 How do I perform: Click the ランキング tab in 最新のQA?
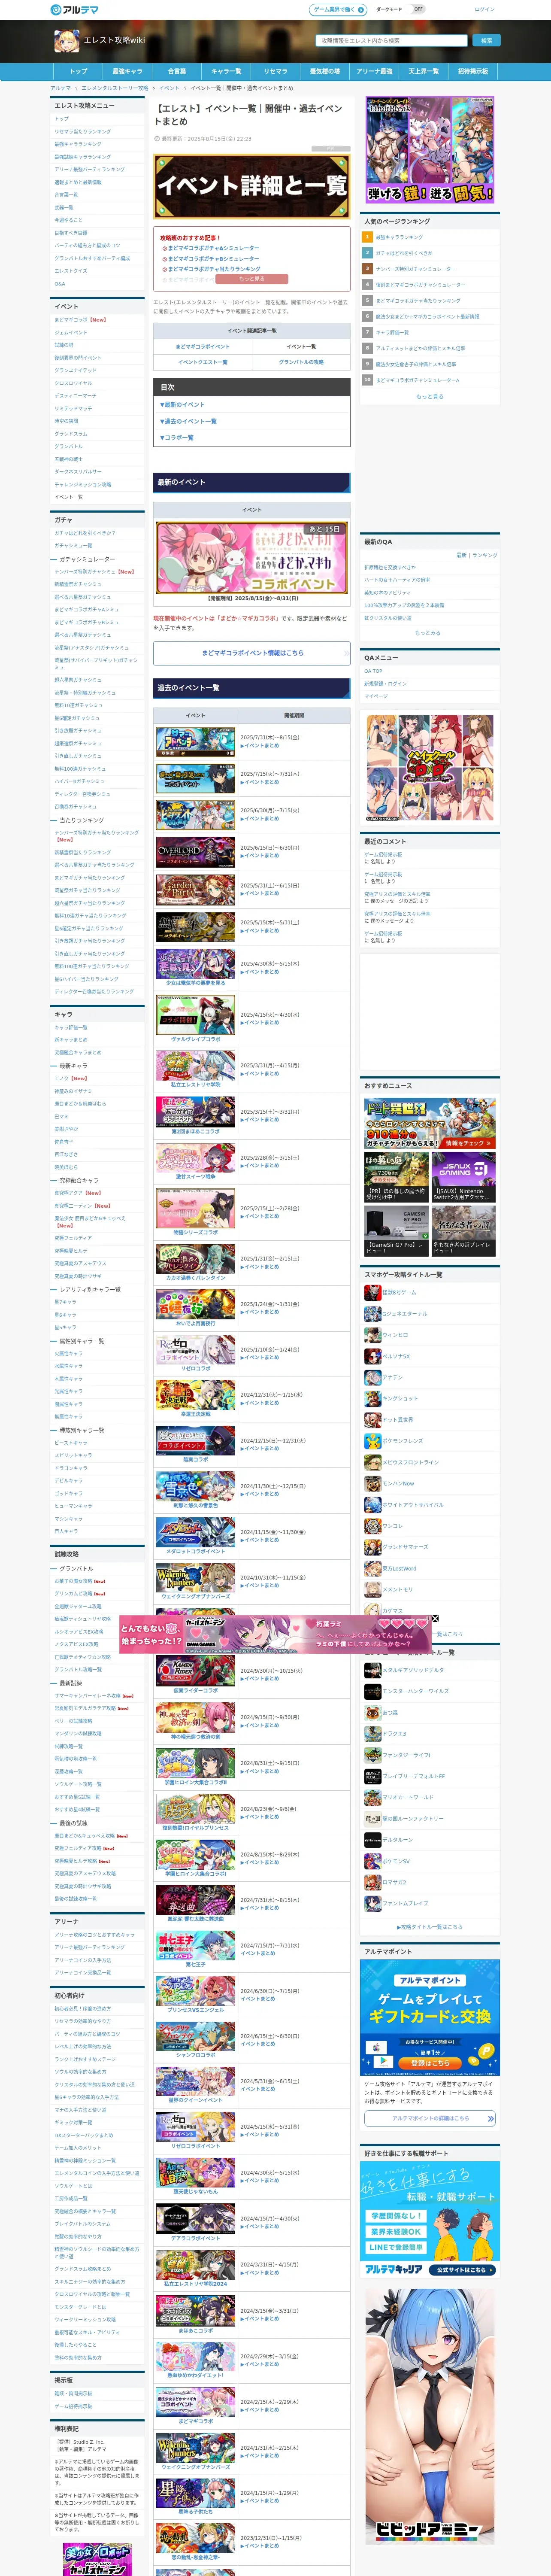click(x=485, y=555)
